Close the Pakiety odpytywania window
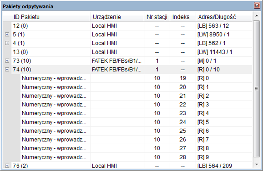 point(257,5)
